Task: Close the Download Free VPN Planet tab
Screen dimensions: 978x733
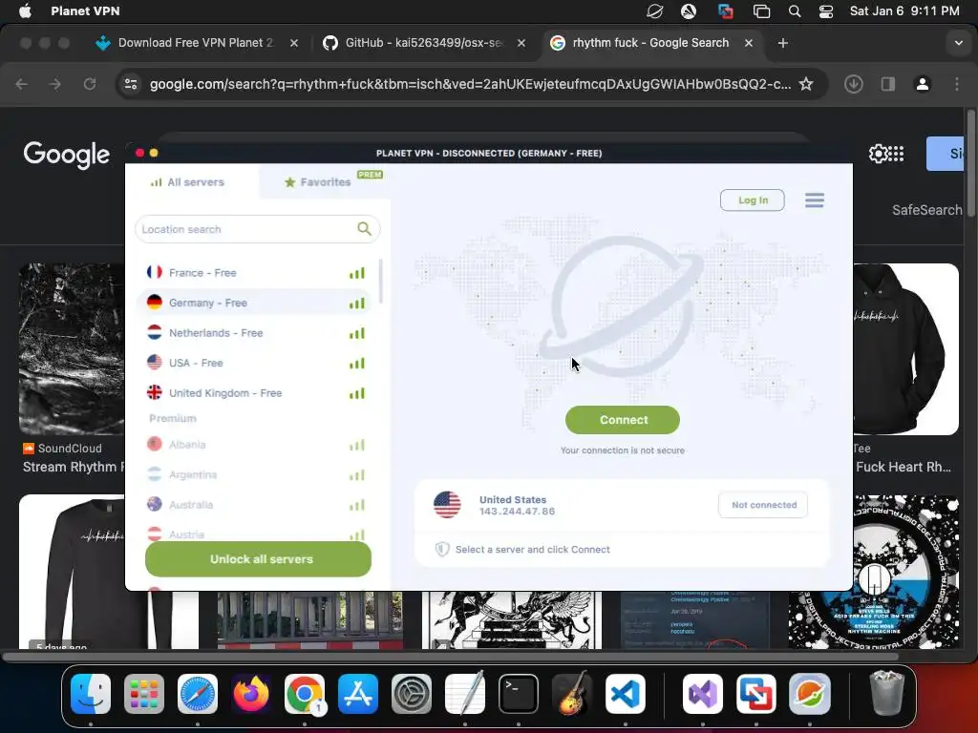Action: point(294,43)
